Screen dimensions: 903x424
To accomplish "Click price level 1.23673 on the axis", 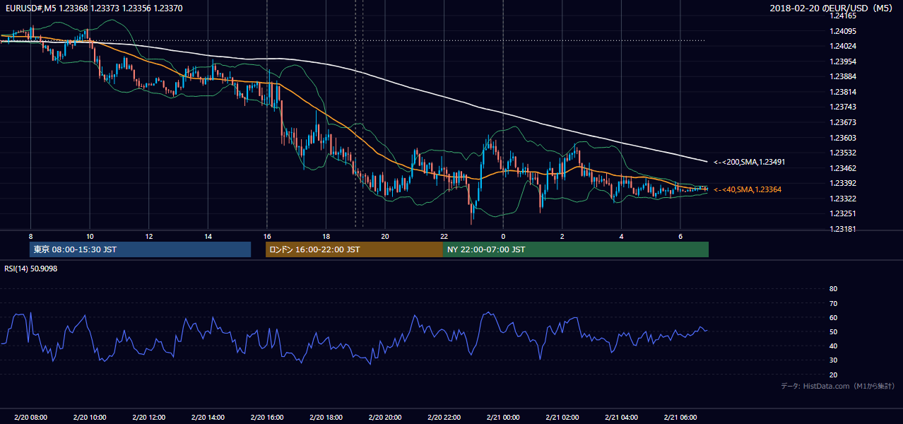I will 844,122.
